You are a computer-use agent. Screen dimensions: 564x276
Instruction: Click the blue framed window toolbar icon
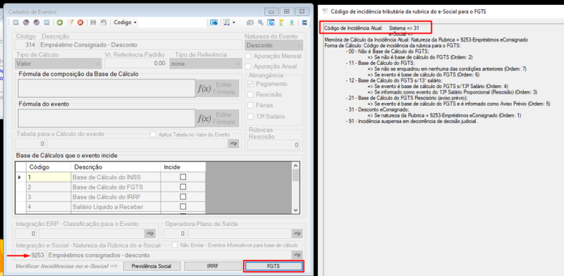[x=271, y=23]
